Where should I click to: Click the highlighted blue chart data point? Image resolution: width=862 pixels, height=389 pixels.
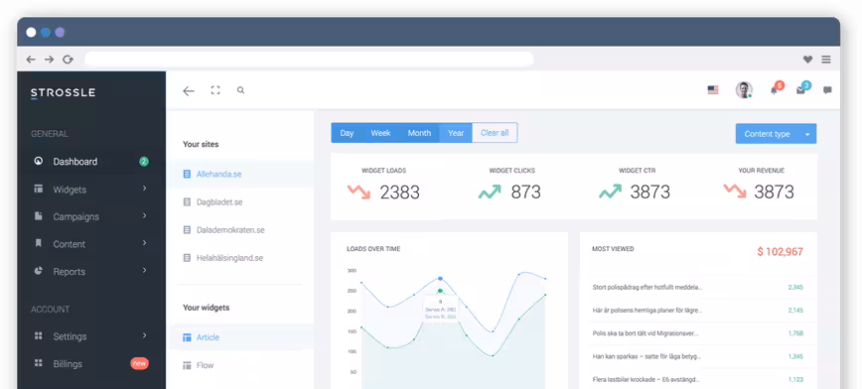[440, 279]
